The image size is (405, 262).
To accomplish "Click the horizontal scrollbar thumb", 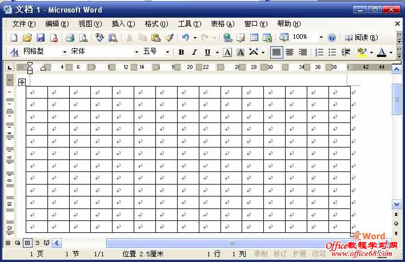I will point(231,243).
